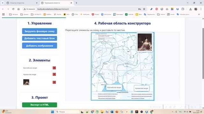Click the multicolor ring extension icon
The height and width of the screenshot is (114, 204).
(x=162, y=9)
